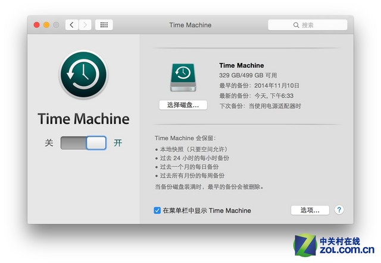Click the 本地快照（只要空间允许）bullet
This screenshot has width=381, height=263.
point(192,150)
